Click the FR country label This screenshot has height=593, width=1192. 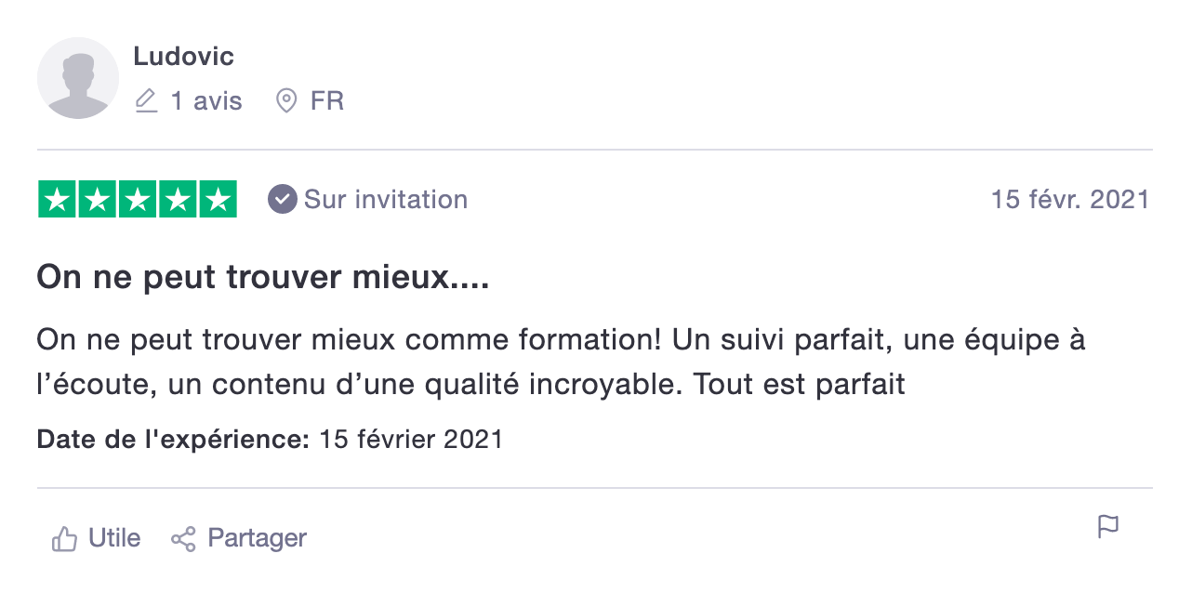pos(327,100)
